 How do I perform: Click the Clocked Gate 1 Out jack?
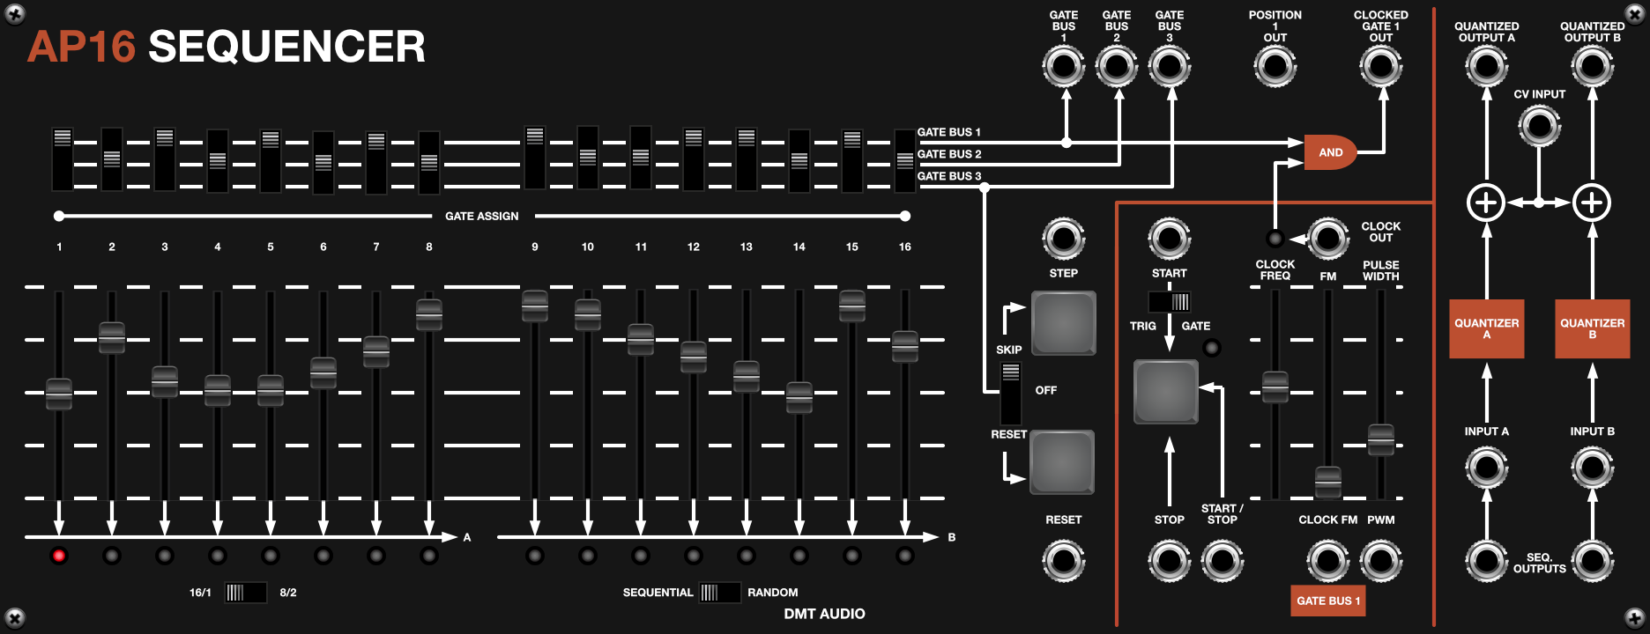point(1381,66)
